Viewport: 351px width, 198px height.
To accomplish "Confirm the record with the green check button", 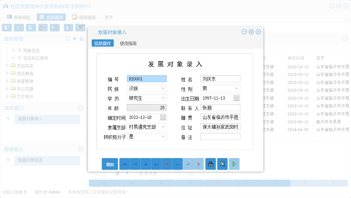I will [188, 164].
